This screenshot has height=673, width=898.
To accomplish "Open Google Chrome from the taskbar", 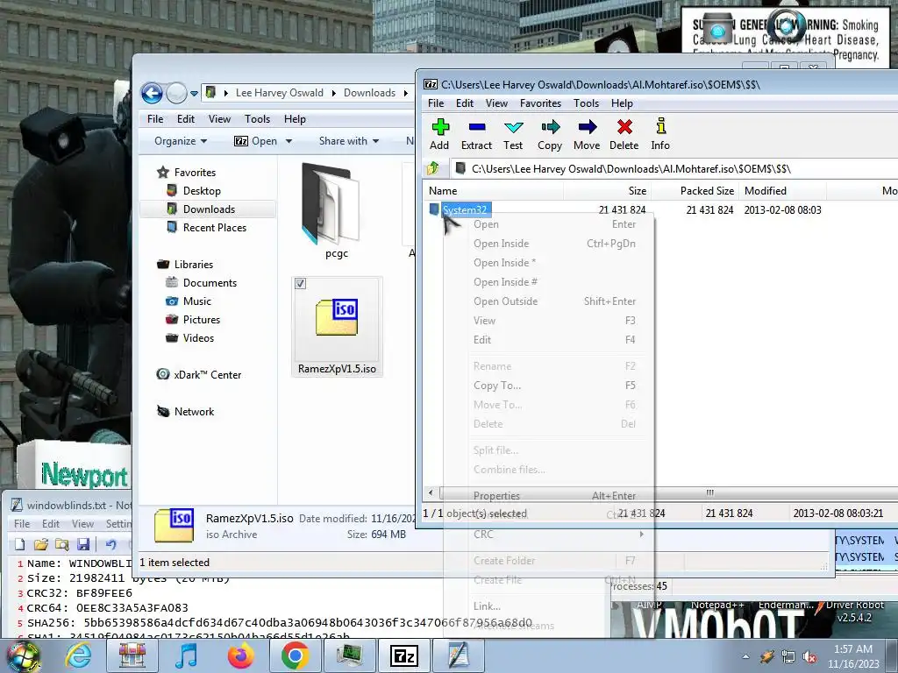I will coord(295,655).
